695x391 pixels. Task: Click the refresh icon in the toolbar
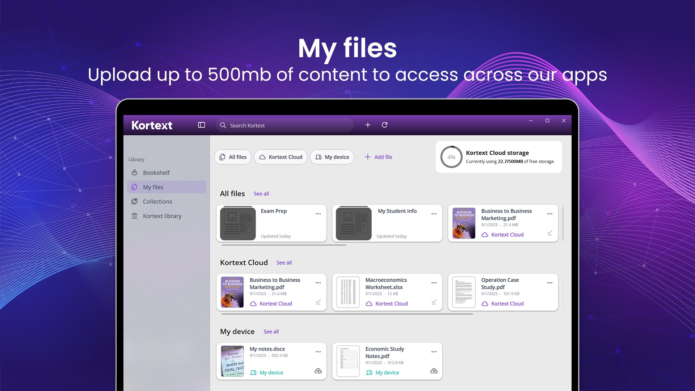[x=385, y=125]
